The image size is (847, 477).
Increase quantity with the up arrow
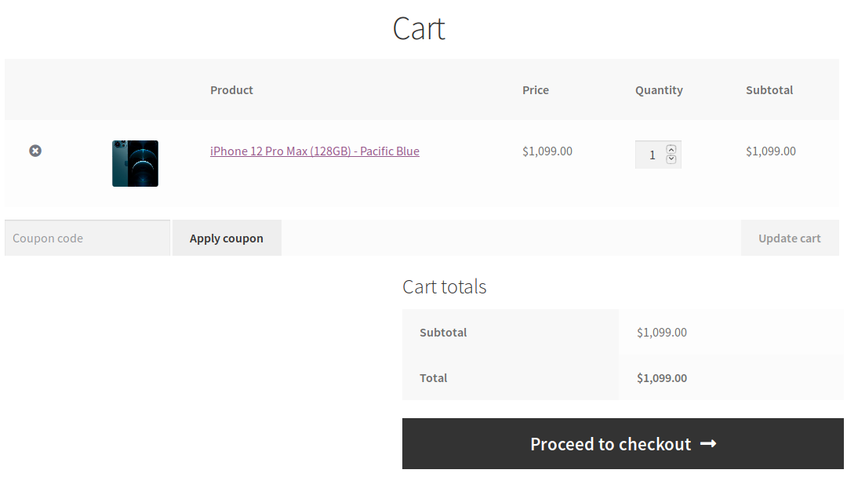point(671,150)
